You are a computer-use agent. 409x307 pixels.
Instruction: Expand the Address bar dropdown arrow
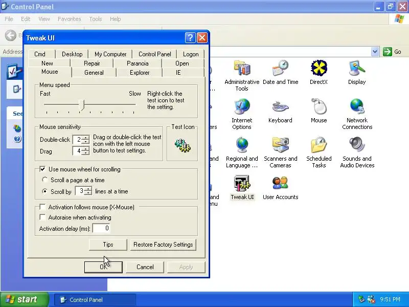375,52
